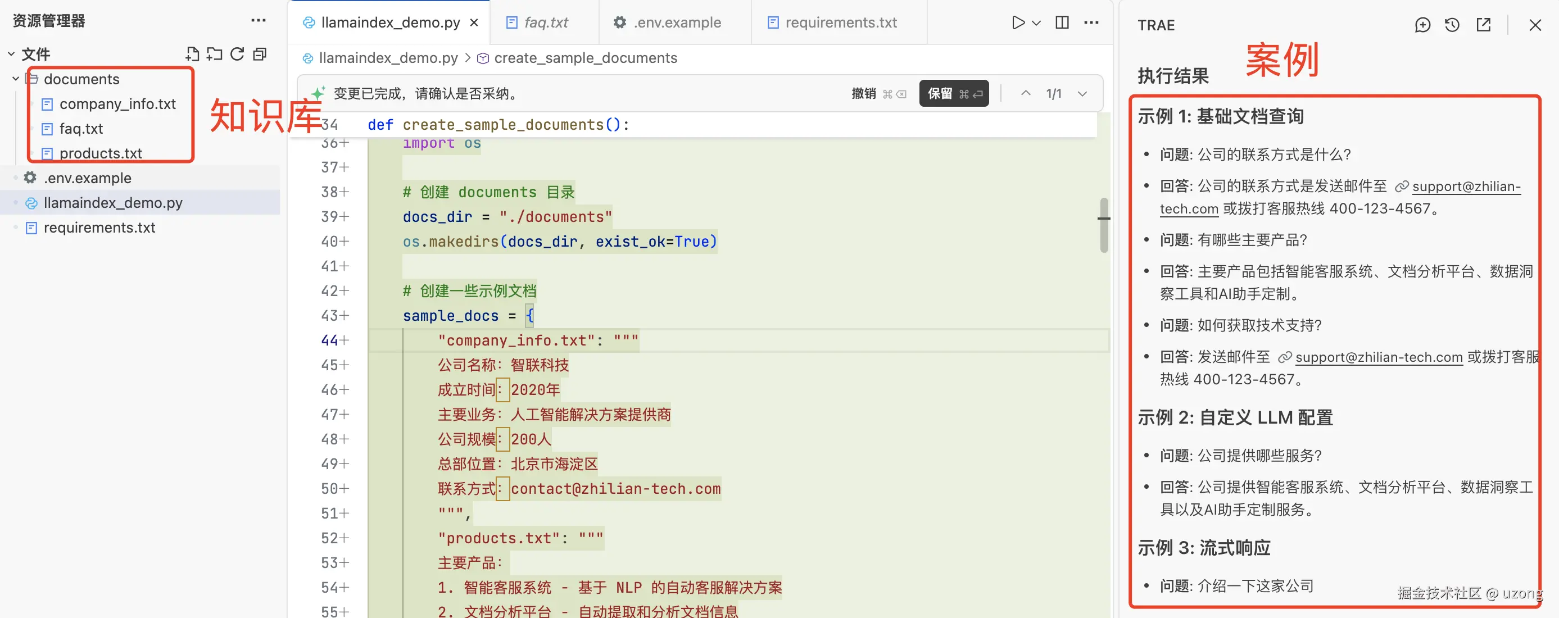
Task: Split the editor with layout icon
Action: tap(1062, 22)
